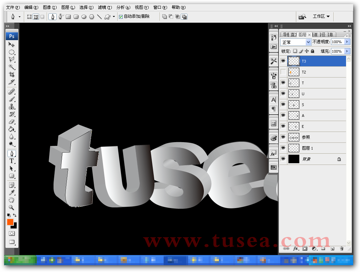Open the 文件 menu
The image size is (360, 272).
(x=13, y=7)
